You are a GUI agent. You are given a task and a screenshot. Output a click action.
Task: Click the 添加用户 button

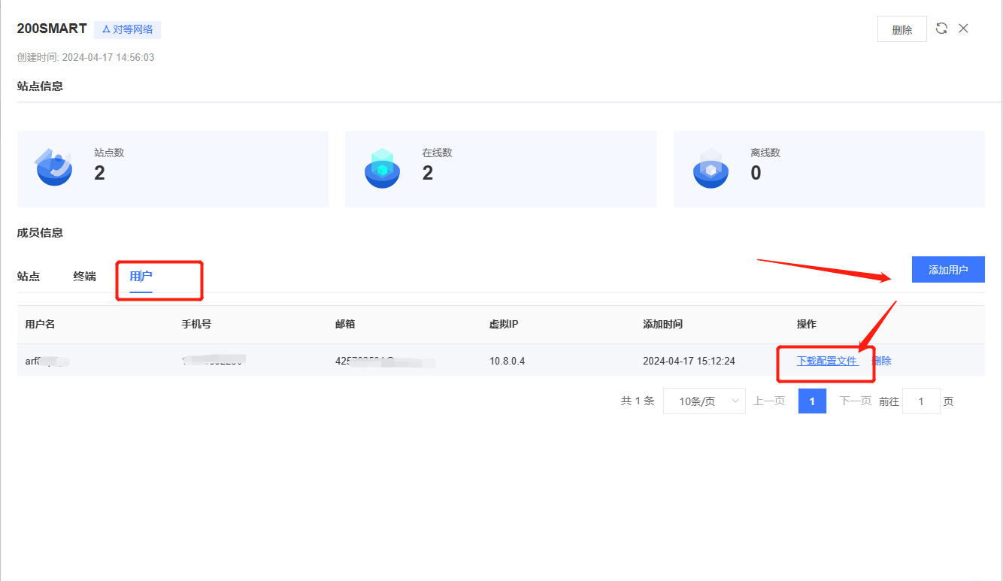tap(947, 270)
